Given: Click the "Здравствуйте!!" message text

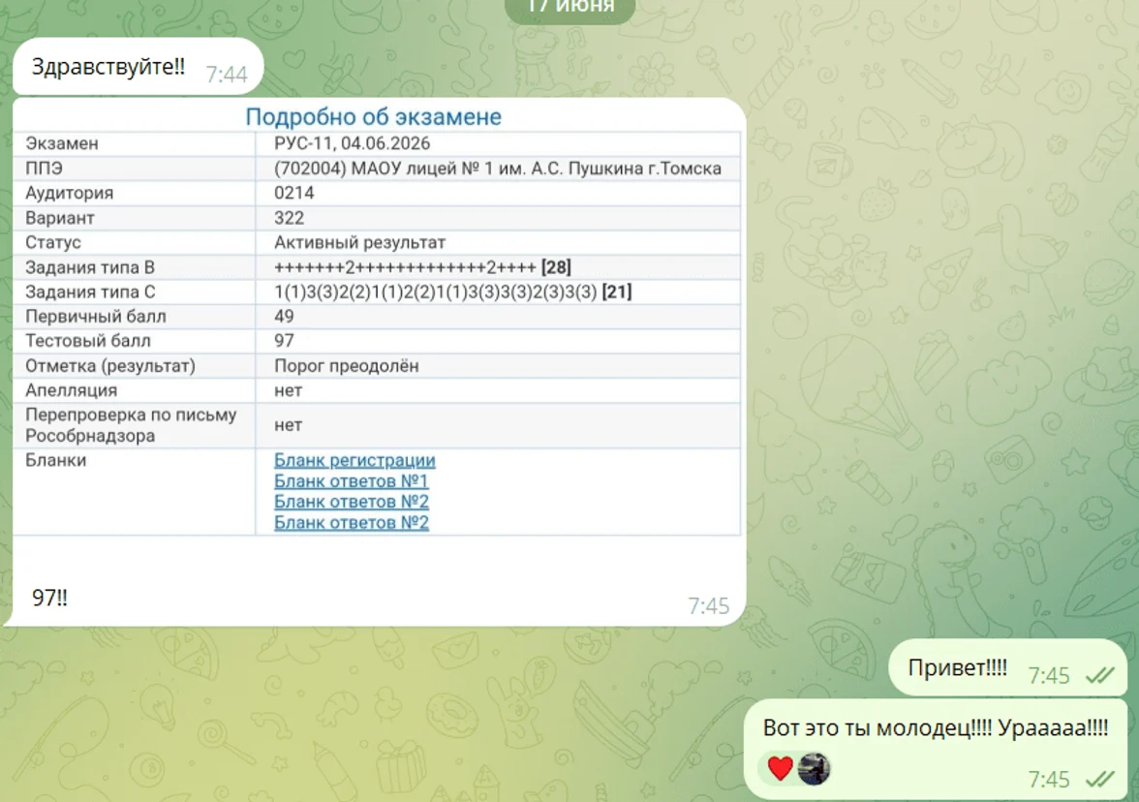Looking at the screenshot, I should (x=108, y=67).
